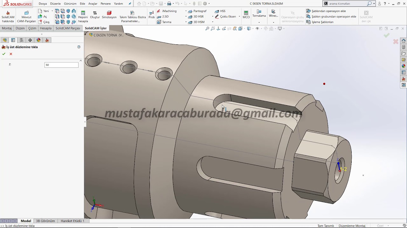Image resolution: width=407 pixels, height=228 pixels.
Task: Open the Wirecut operations icon
Action: tap(273, 14)
